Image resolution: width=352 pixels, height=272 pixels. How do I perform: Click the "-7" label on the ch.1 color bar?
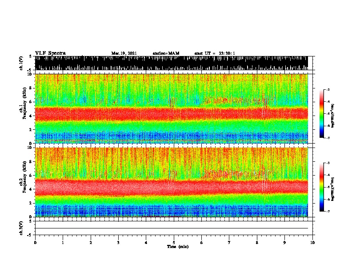(328, 138)
